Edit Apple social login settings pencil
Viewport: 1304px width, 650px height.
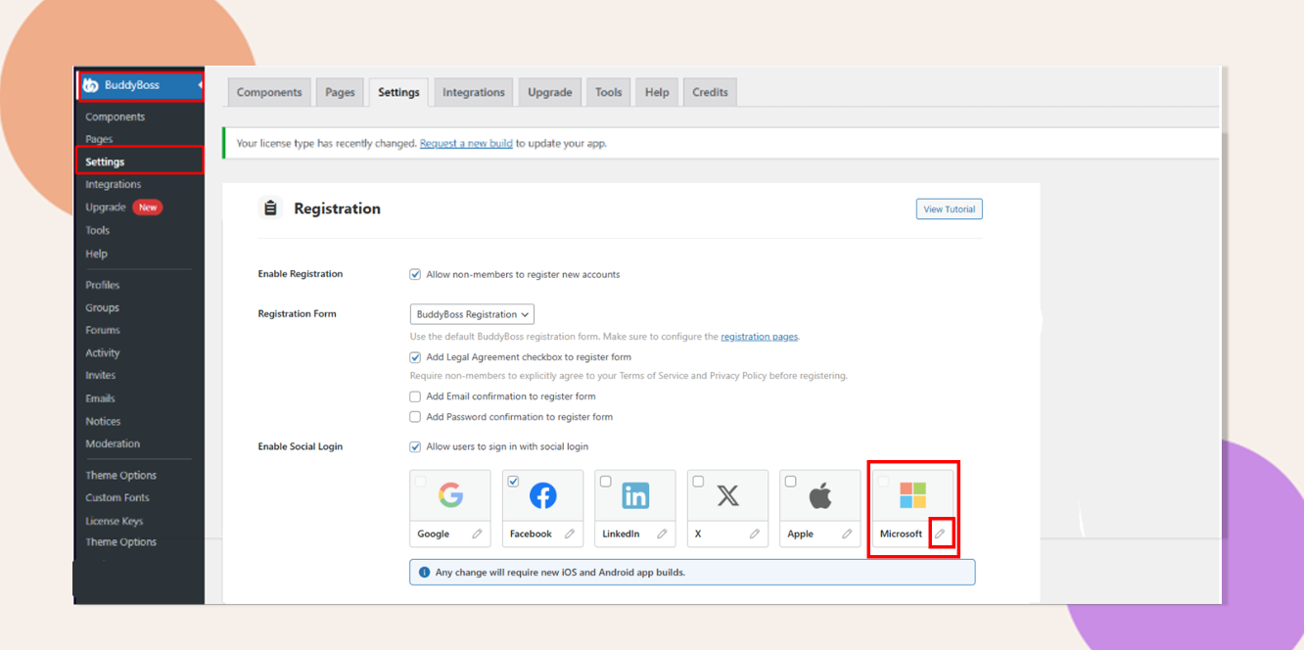847,534
